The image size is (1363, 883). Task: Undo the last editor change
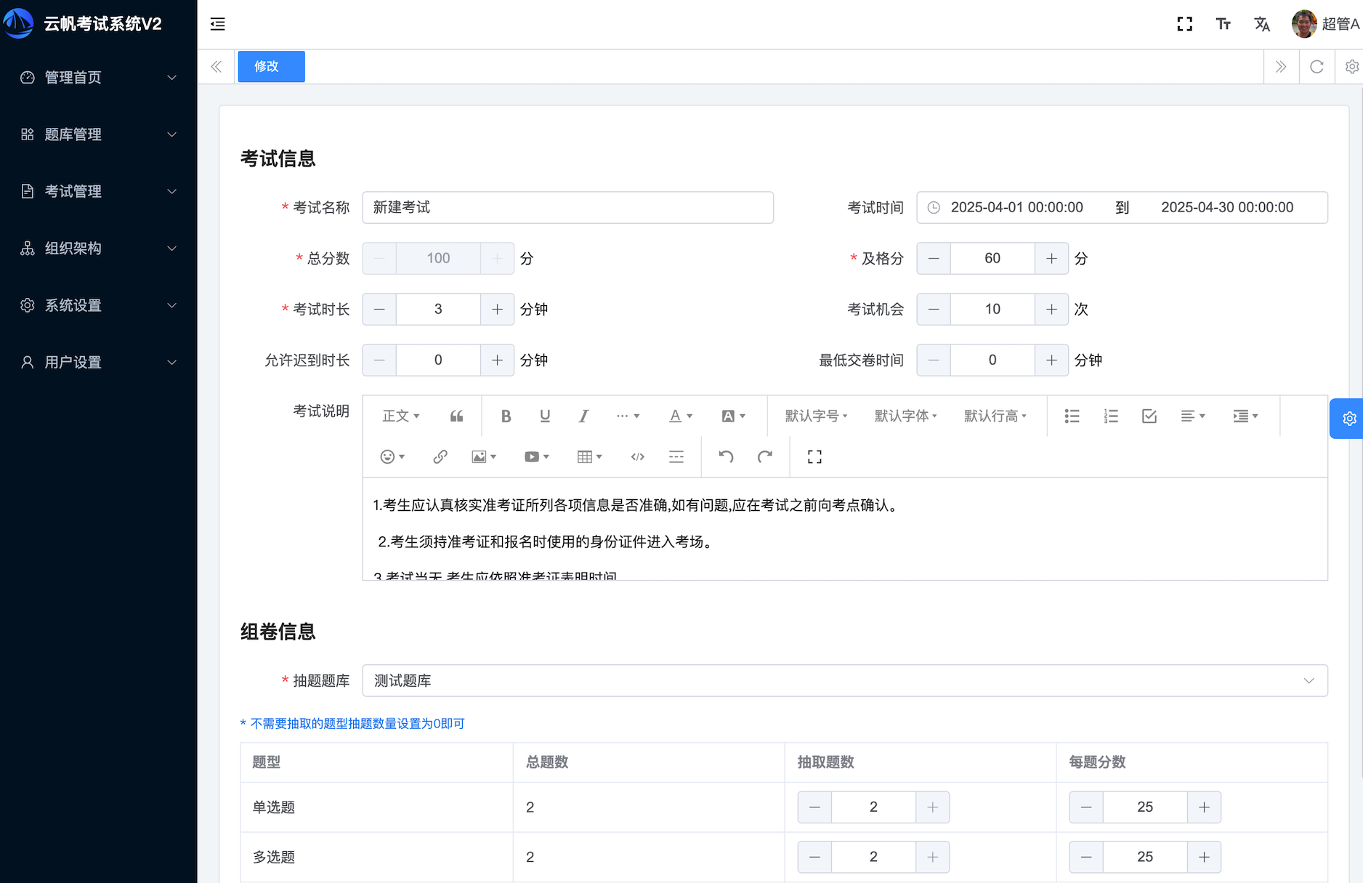coord(725,456)
